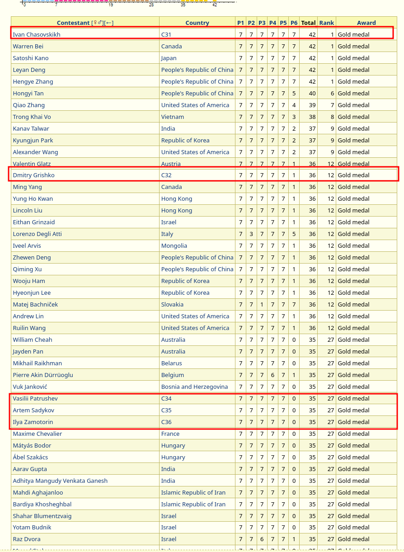Open United States of America in Qiao Zhang's row
This screenshot has width=404, height=552.
(x=195, y=105)
